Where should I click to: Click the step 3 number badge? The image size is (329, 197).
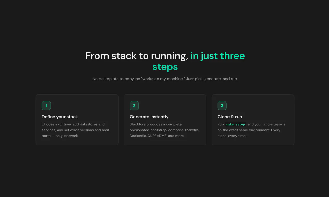[x=222, y=105]
